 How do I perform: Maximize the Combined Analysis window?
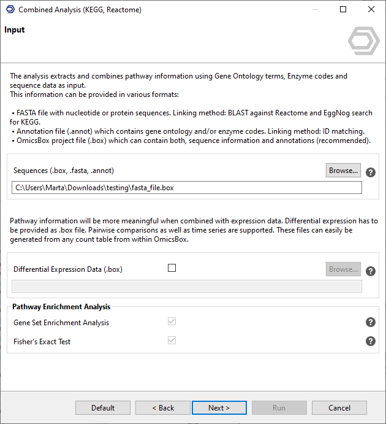coord(343,10)
